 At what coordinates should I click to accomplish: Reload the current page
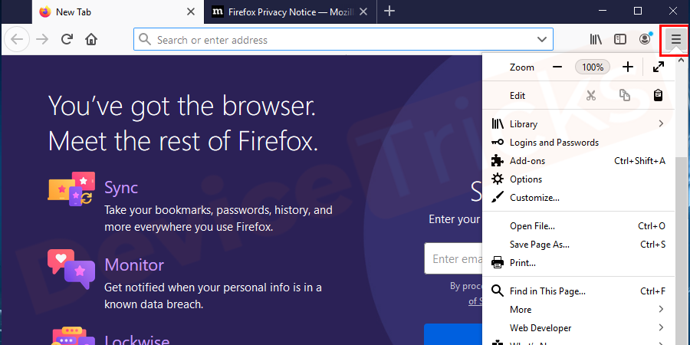point(67,40)
